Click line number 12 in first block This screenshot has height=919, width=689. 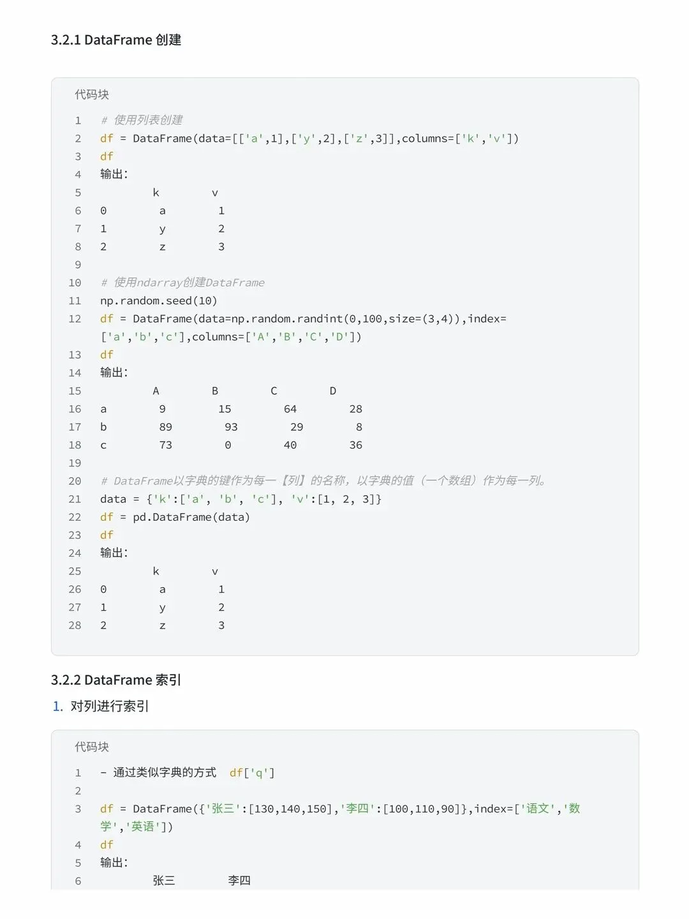75,318
